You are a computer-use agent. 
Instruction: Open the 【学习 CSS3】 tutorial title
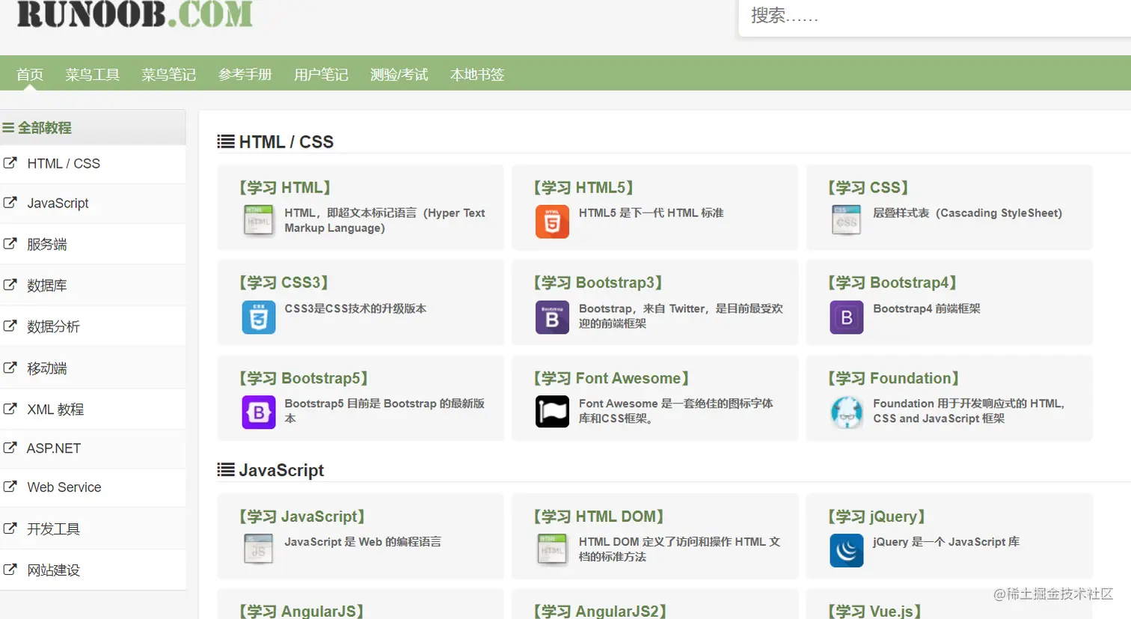(284, 283)
